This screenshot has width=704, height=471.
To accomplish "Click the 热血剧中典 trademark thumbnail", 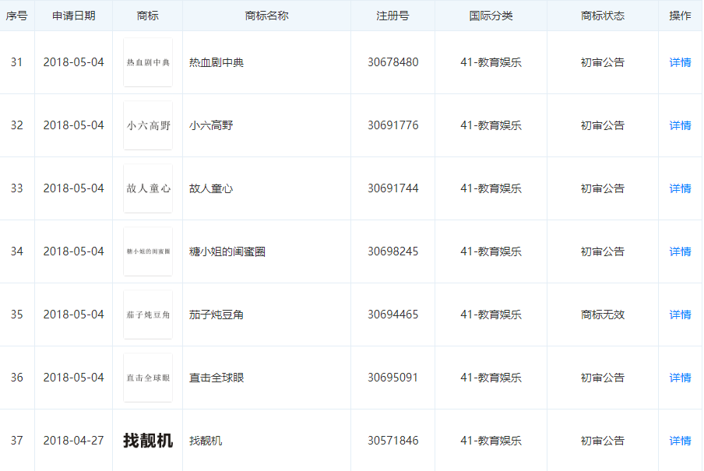I will [x=148, y=62].
